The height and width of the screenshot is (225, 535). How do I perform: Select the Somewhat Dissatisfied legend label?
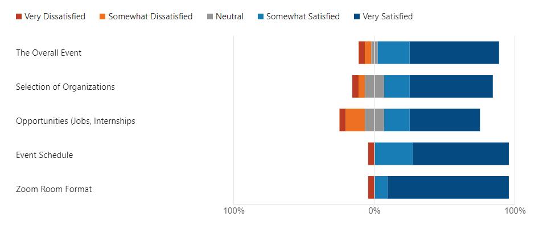coord(150,16)
